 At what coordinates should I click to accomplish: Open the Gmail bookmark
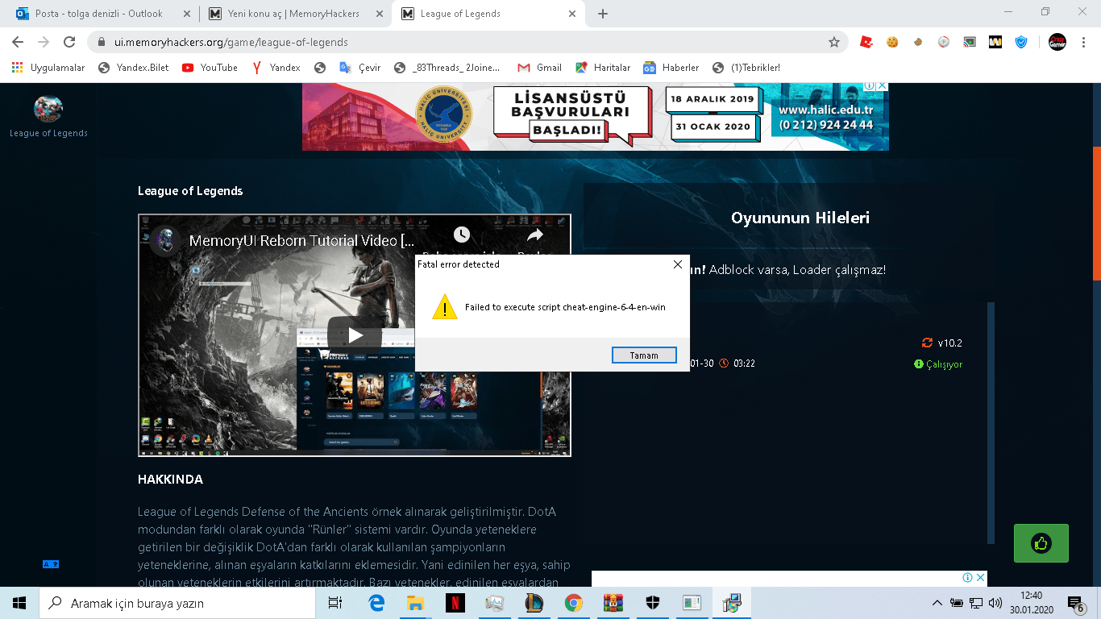[540, 68]
